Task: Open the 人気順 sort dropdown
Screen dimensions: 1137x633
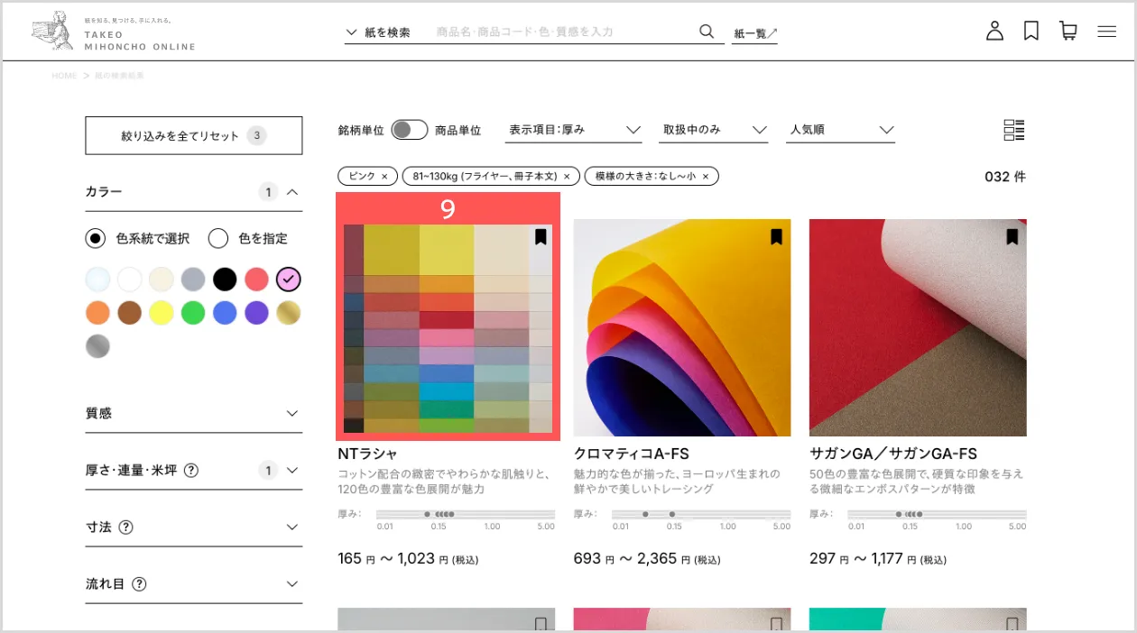Action: pyautogui.click(x=840, y=130)
